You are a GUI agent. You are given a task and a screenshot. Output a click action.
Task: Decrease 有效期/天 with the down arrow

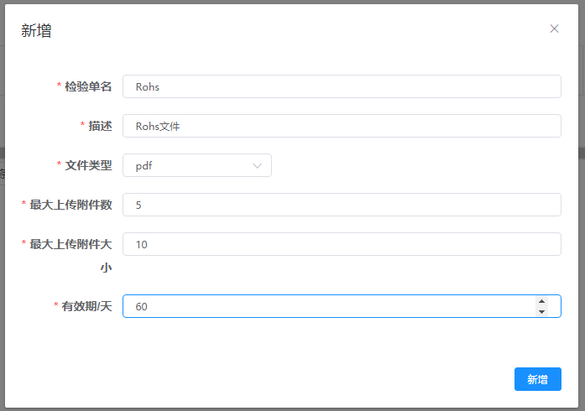[541, 312]
